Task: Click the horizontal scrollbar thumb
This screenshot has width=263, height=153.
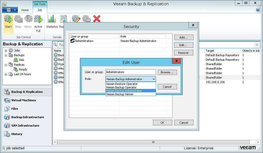Action: tap(153, 142)
